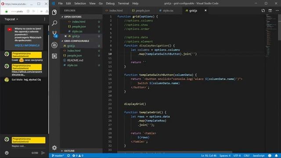Open the Debug menu
Screen dimensions: 281x158
110,4
